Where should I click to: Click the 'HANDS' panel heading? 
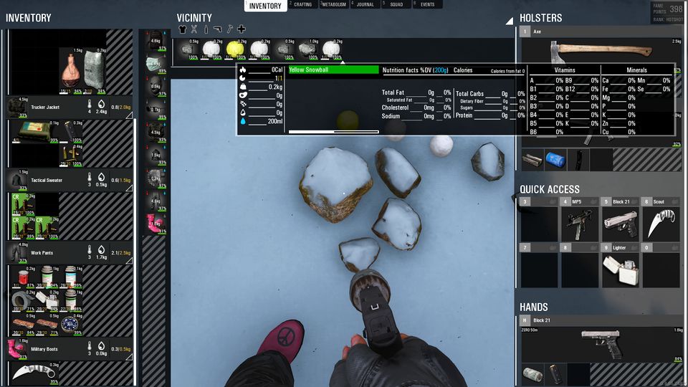pos(533,307)
